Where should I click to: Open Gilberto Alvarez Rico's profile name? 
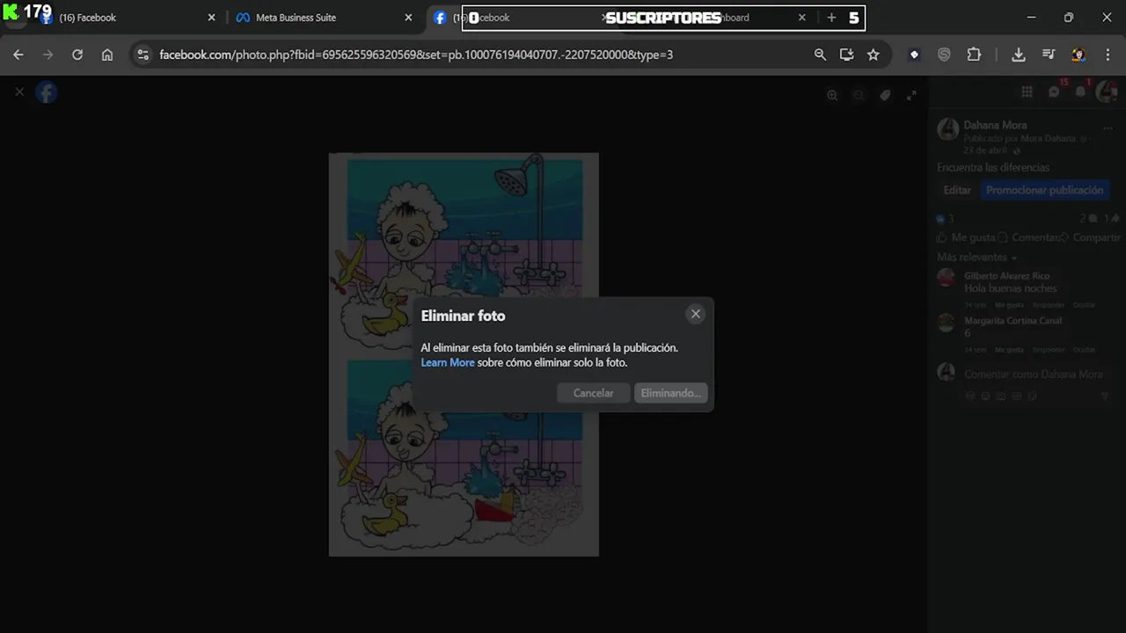point(1006,276)
